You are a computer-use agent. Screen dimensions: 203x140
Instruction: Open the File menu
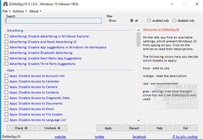6,11
